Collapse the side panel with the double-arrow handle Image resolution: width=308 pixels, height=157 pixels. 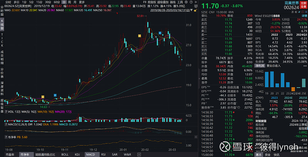coord(200,78)
